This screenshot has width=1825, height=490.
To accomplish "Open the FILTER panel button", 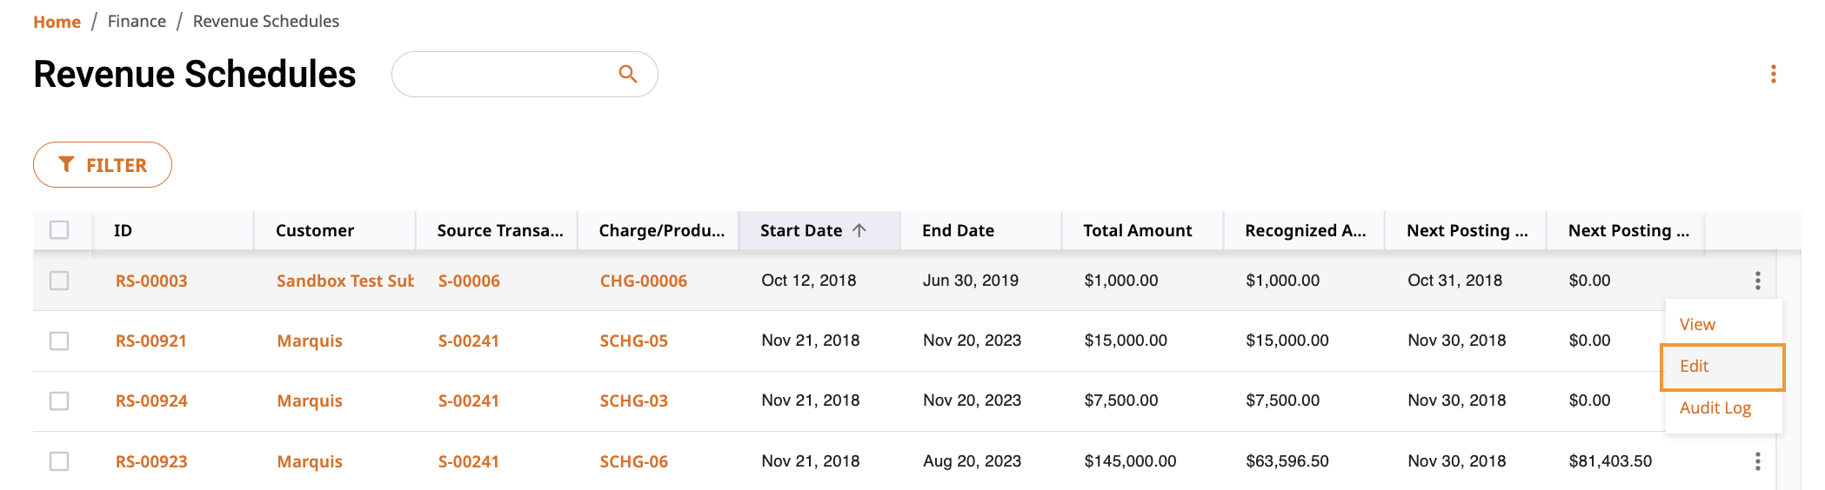I will click(x=103, y=164).
